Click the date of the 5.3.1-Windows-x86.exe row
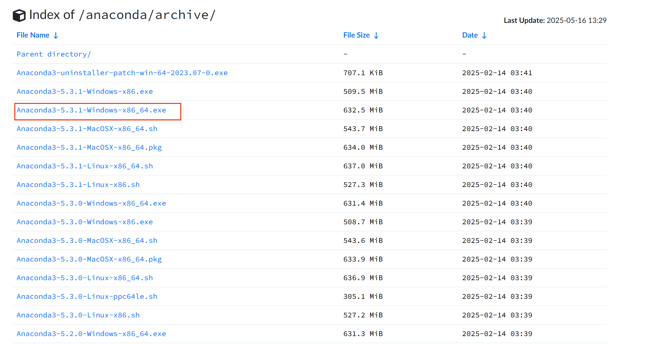 [x=497, y=91]
